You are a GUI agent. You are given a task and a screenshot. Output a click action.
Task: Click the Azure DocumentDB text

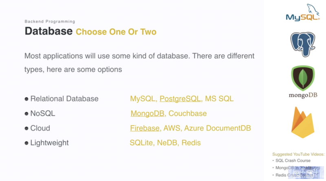click(218, 128)
